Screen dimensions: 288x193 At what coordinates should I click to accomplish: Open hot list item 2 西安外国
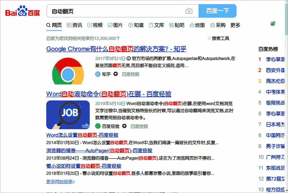click(275, 70)
